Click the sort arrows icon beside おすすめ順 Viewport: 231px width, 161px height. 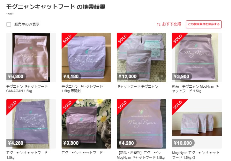click(159, 24)
